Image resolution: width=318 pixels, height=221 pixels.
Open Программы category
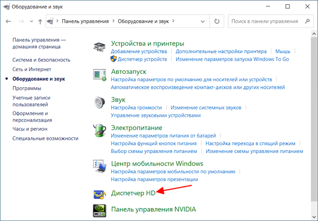(x=27, y=88)
